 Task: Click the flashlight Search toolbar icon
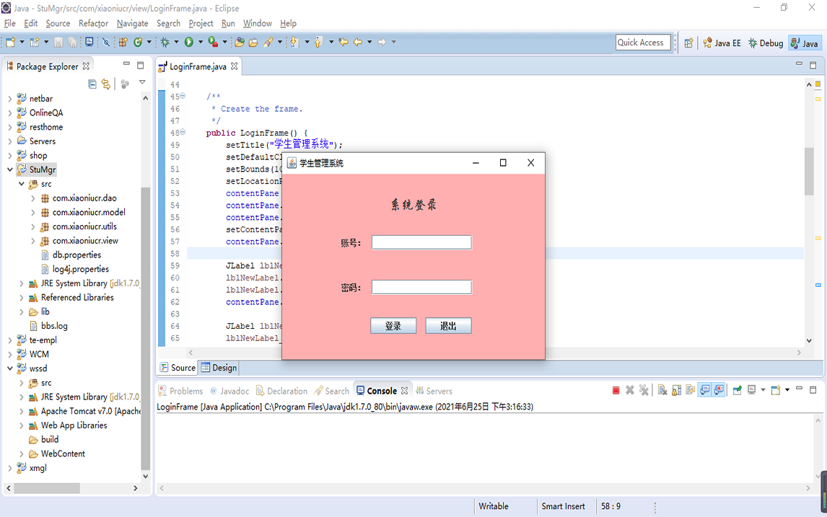(x=268, y=42)
